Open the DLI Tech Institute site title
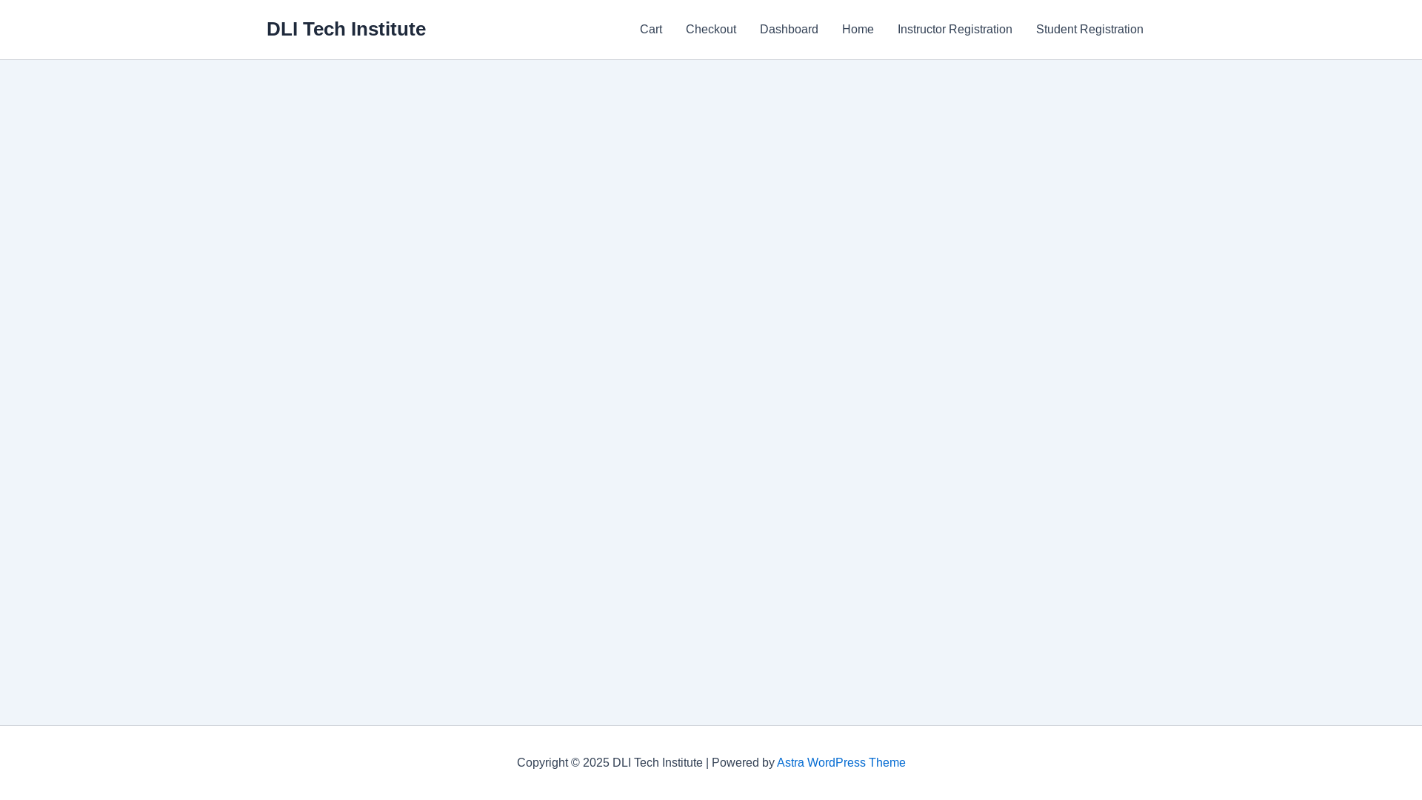 (x=346, y=29)
